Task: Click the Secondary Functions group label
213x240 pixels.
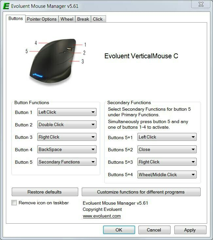Action: (129, 102)
